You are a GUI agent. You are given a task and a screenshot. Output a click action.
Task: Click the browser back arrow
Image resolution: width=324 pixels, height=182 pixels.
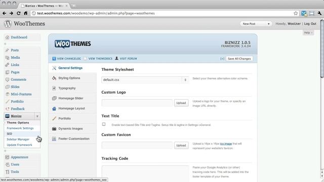5,13
